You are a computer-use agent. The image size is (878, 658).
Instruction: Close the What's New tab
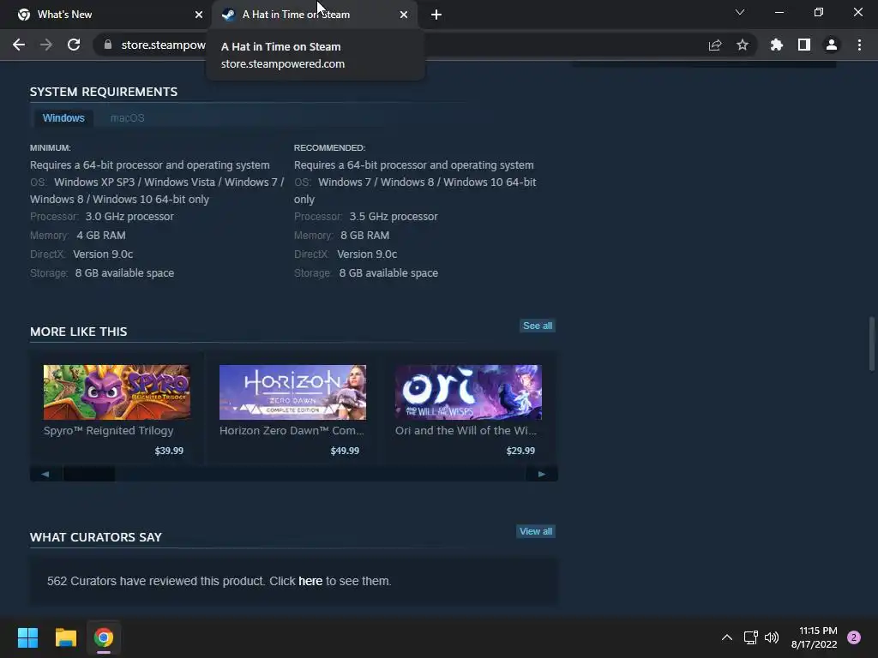pos(199,15)
